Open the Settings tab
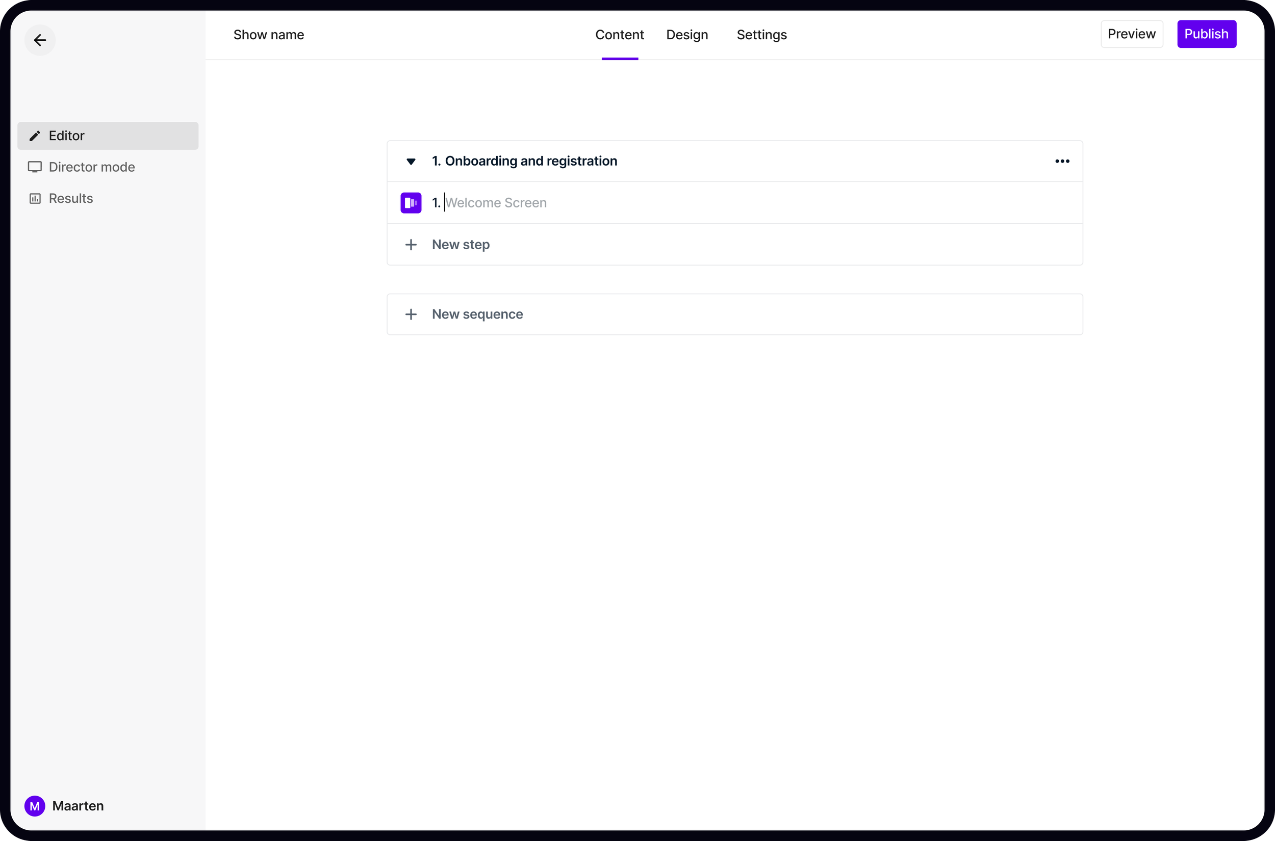 pyautogui.click(x=761, y=35)
